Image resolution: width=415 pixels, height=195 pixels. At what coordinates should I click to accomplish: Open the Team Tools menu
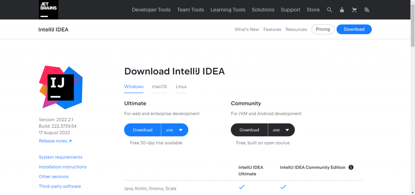click(x=190, y=10)
